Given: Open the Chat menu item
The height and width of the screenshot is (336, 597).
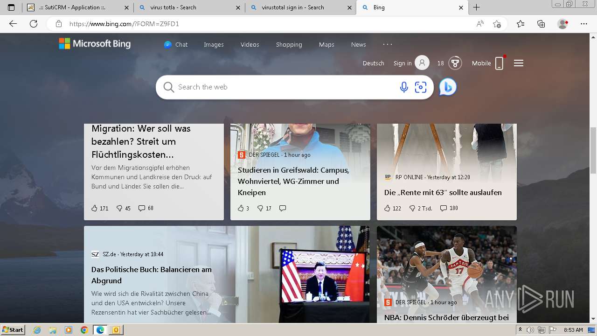Looking at the screenshot, I should click(x=176, y=44).
